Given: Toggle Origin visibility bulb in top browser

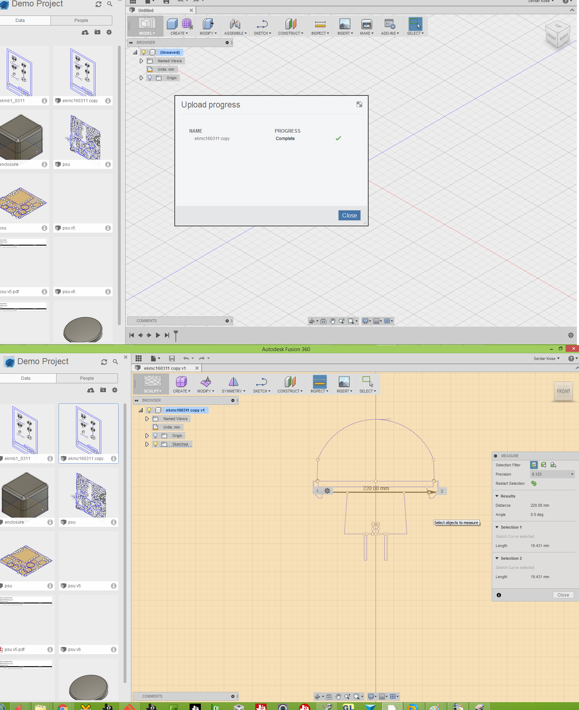Looking at the screenshot, I should tap(150, 78).
